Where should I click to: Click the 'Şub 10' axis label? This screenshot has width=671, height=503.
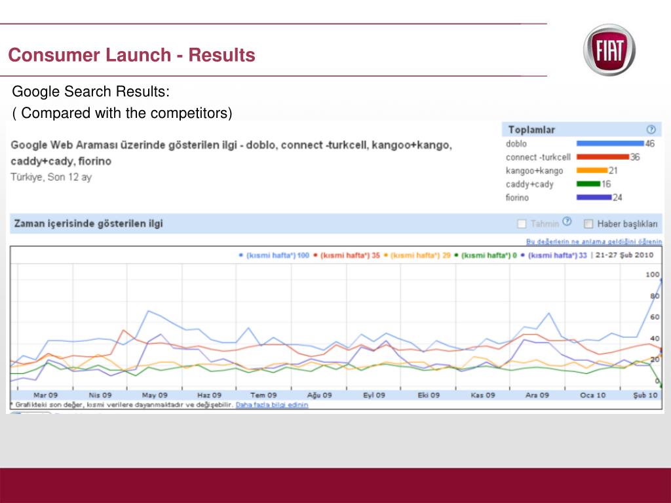coord(645,395)
